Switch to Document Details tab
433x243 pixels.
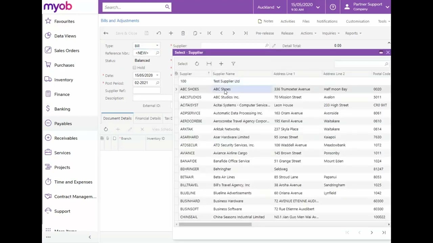click(x=117, y=118)
